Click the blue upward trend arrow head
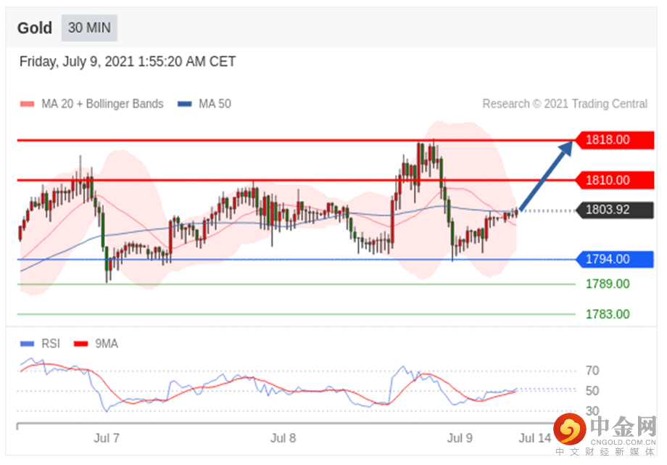The height and width of the screenshot is (465, 667). coord(566,148)
